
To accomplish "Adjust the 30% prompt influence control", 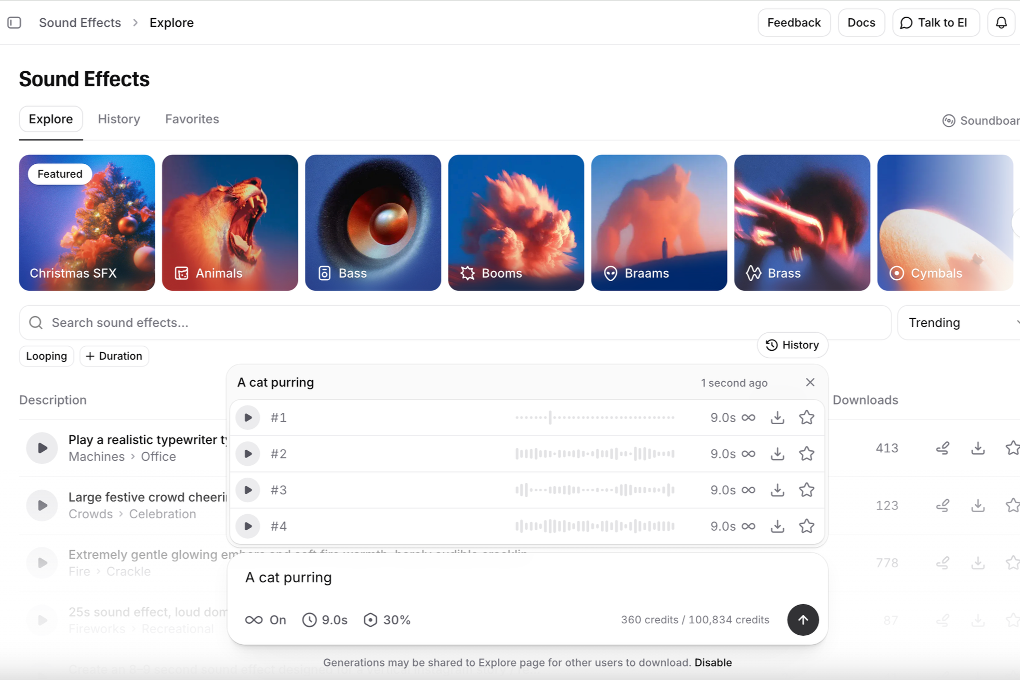I will [387, 620].
